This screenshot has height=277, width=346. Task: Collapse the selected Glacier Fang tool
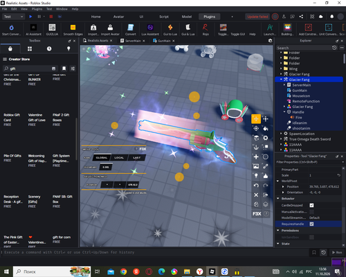coord(281,80)
